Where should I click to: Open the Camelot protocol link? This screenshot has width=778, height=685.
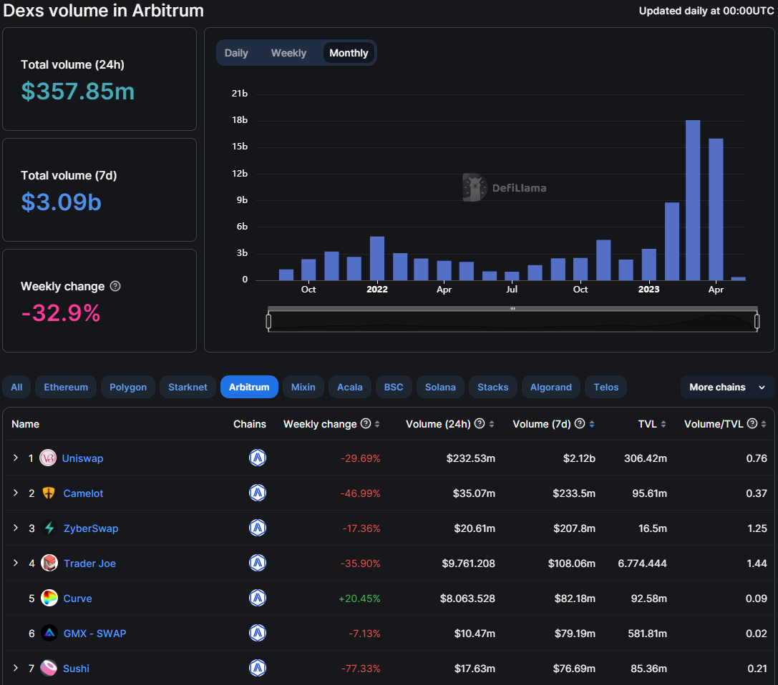click(x=83, y=493)
